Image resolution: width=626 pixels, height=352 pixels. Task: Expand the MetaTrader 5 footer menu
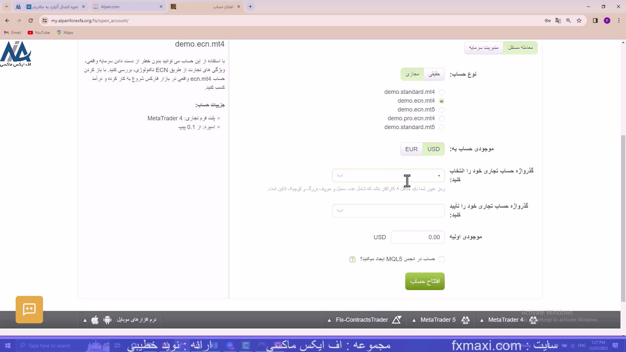[x=438, y=320]
